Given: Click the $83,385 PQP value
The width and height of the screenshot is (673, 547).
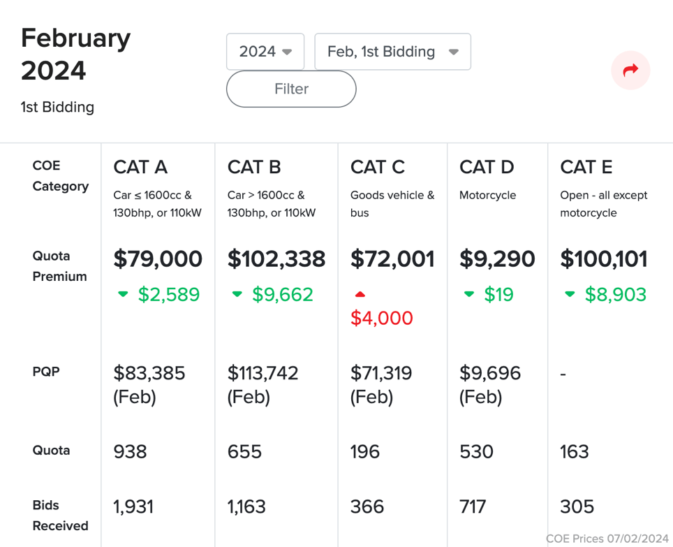Looking at the screenshot, I should pos(149,372).
